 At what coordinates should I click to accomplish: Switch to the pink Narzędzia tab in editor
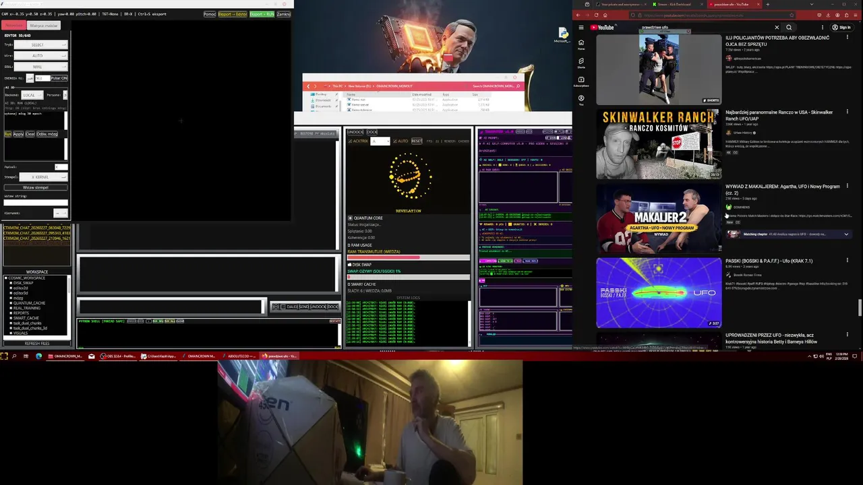[14, 26]
